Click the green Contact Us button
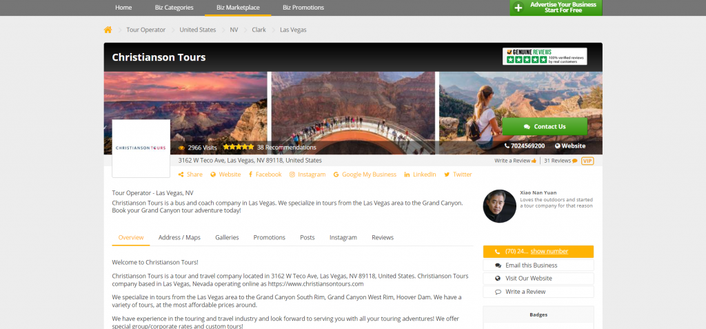706x329 pixels. [x=545, y=126]
